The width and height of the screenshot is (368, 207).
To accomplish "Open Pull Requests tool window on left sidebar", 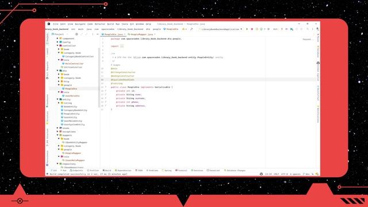I will click(x=47, y=70).
